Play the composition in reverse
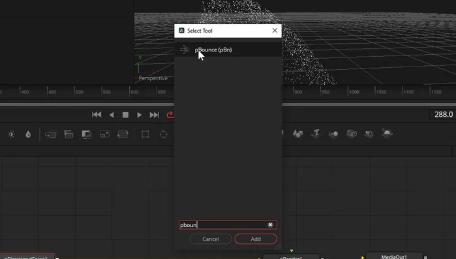Viewport: 456px width, 259px height. pyautogui.click(x=112, y=115)
